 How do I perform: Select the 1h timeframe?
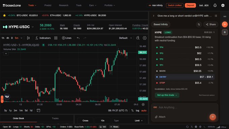pyautogui.click(x=3, y=38)
